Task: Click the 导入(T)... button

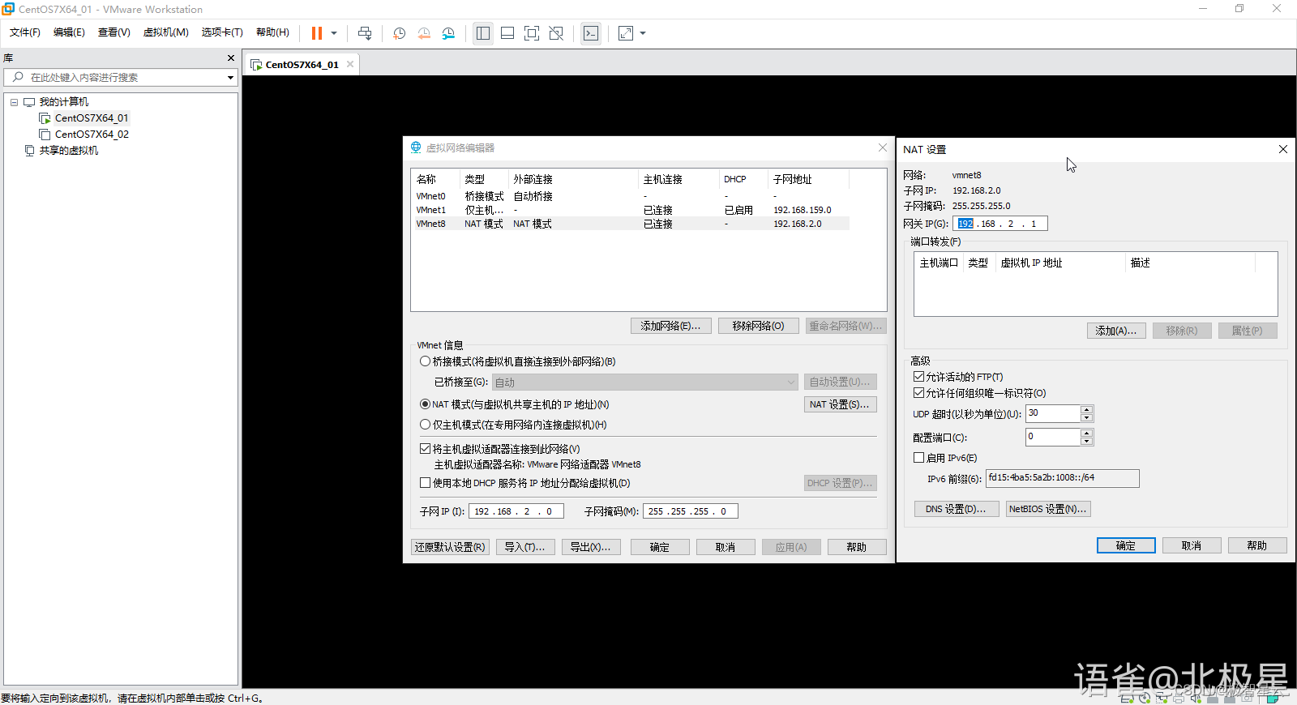Action: pyautogui.click(x=525, y=547)
